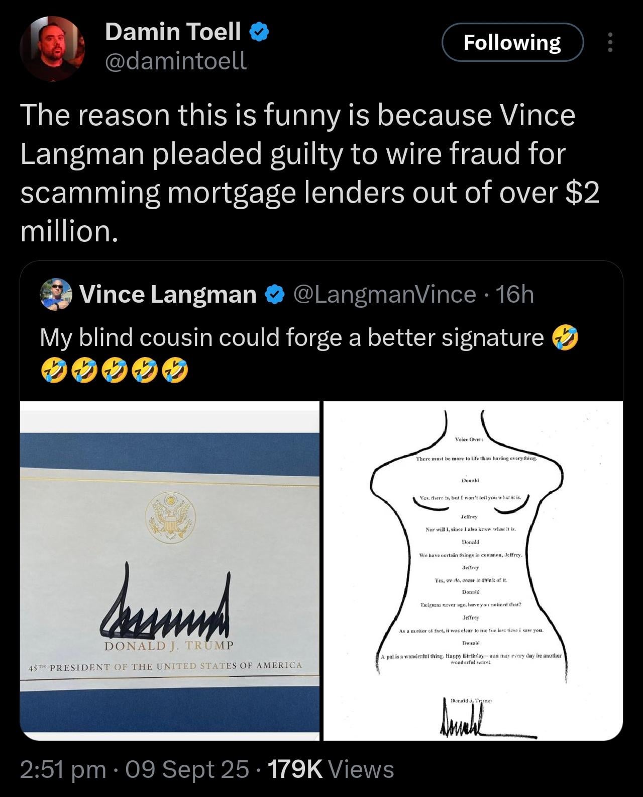
Task: Click the main tweet text about wire fraud
Action: 310,172
